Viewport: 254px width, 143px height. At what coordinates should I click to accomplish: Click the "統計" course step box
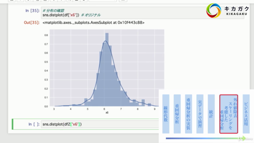211,114
